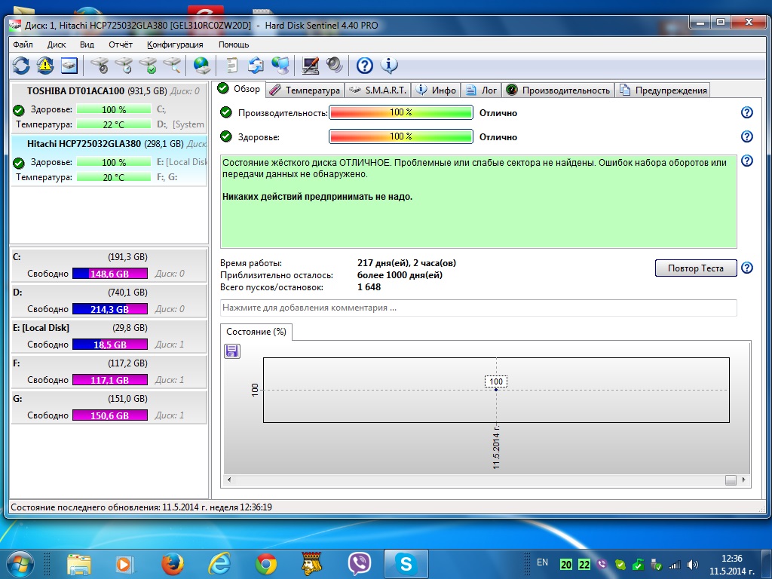Switch to the S.M.A.R.T. tab
Image resolution: width=772 pixels, height=579 pixels.
(377, 89)
